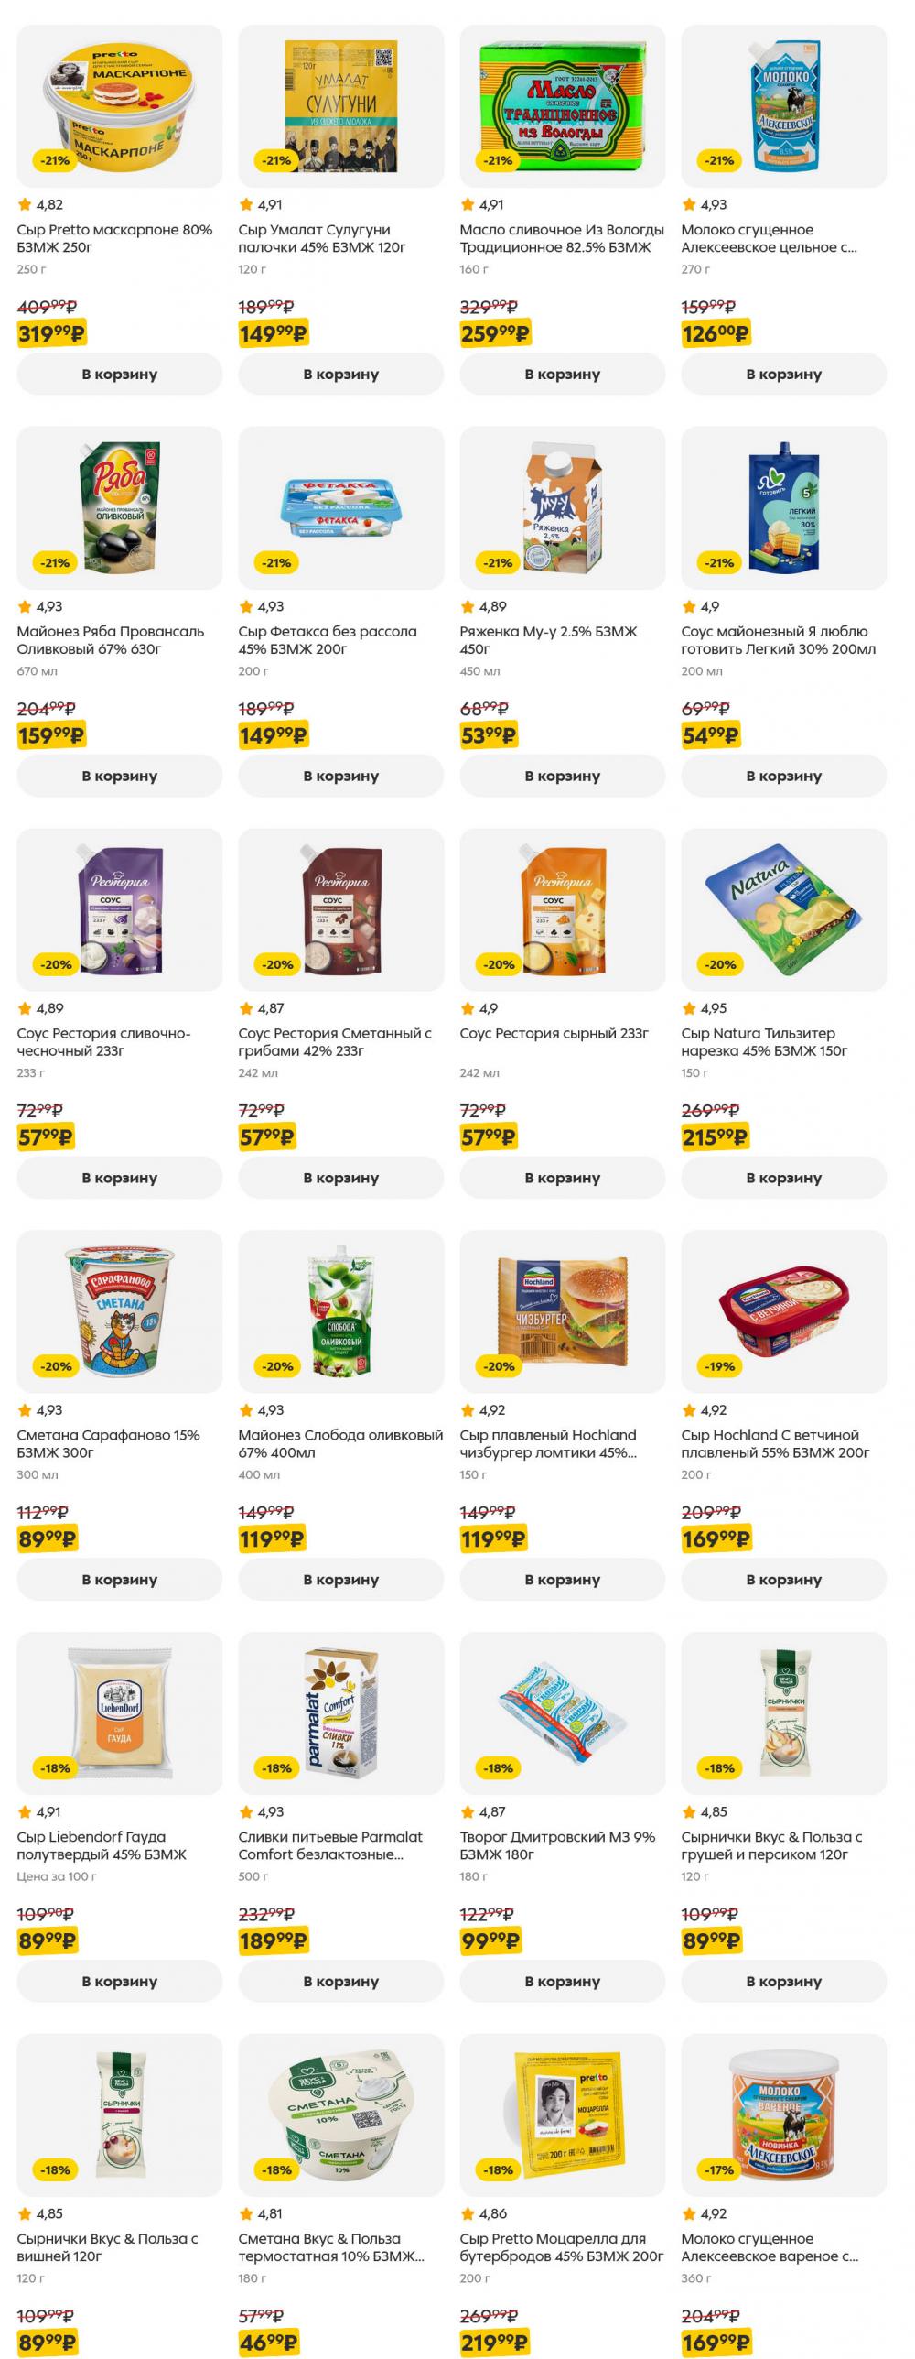Open Restoria creamy garlic sauce thumbnail
Viewport: 915px width, 2359px height.
click(119, 909)
